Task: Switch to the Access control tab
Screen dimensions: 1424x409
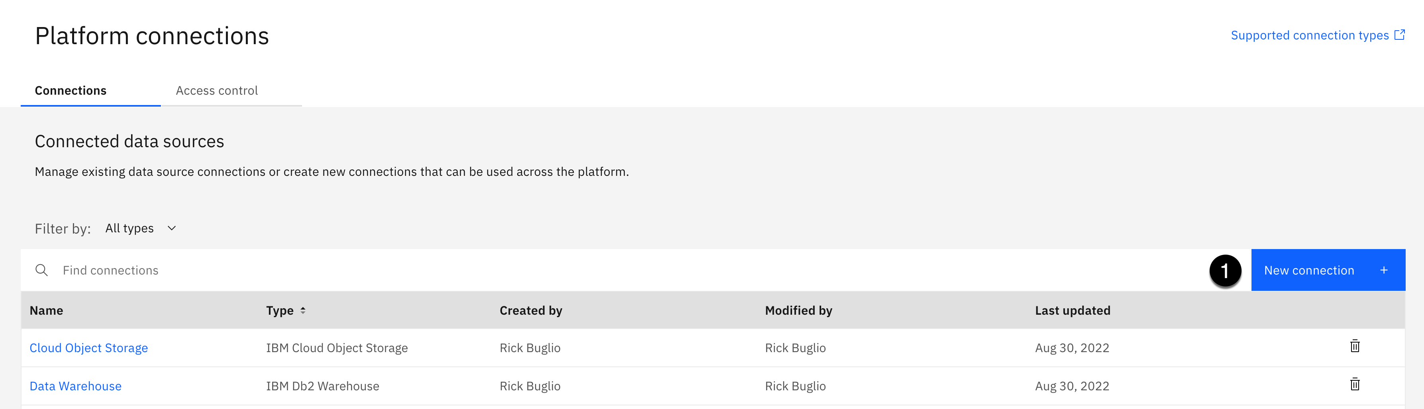Action: [x=217, y=91]
